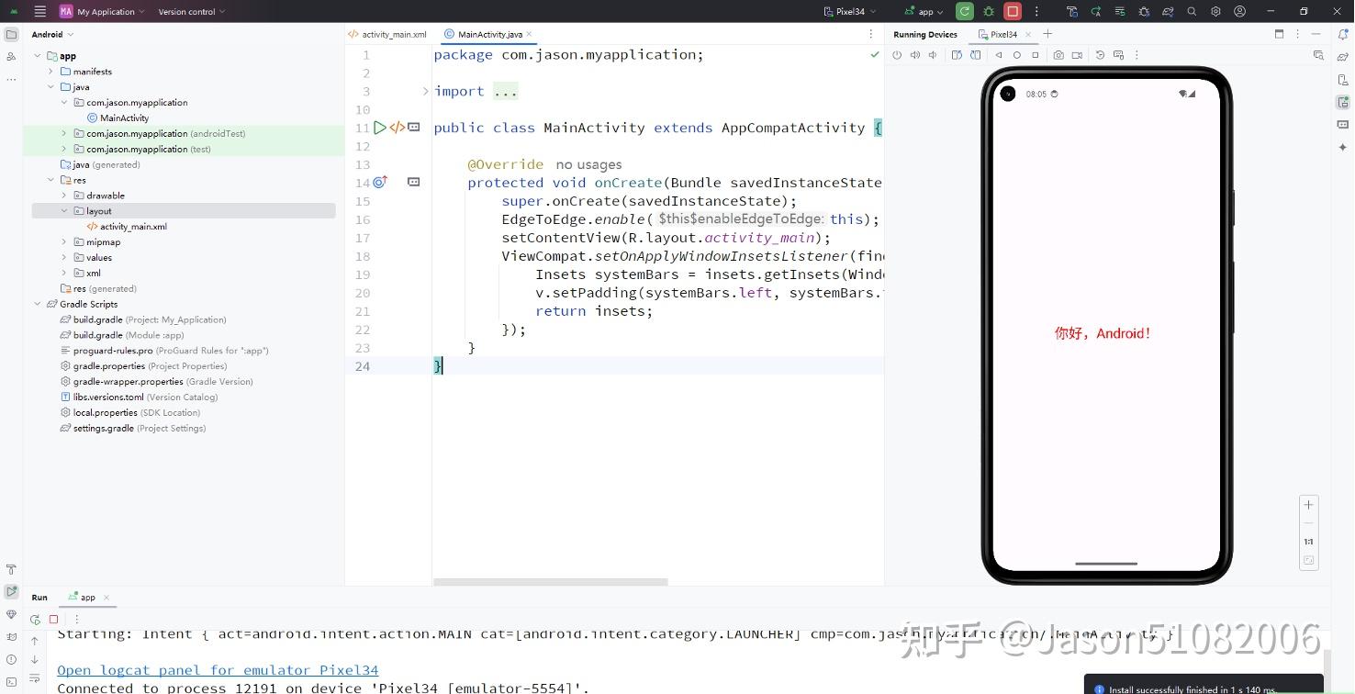The height and width of the screenshot is (694, 1355).
Task: Switch to activity_main.xml editor tab
Action: pos(387,34)
